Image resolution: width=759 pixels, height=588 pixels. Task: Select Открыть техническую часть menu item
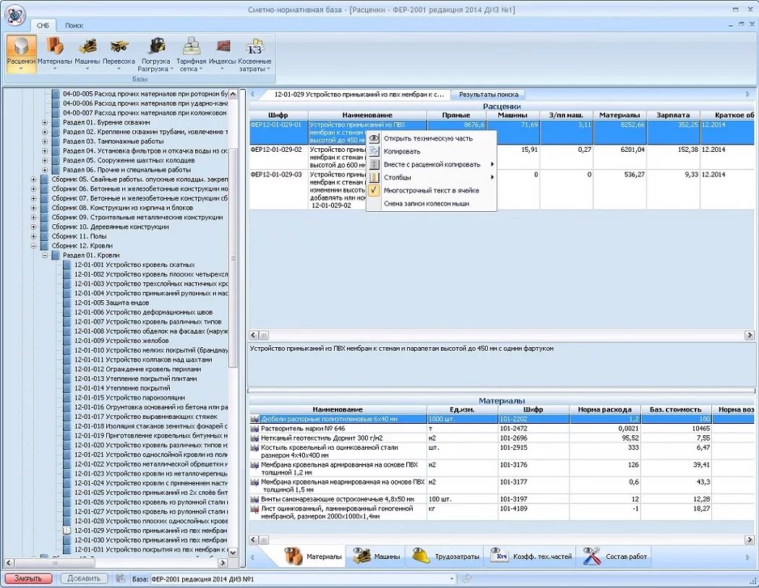[432, 139]
